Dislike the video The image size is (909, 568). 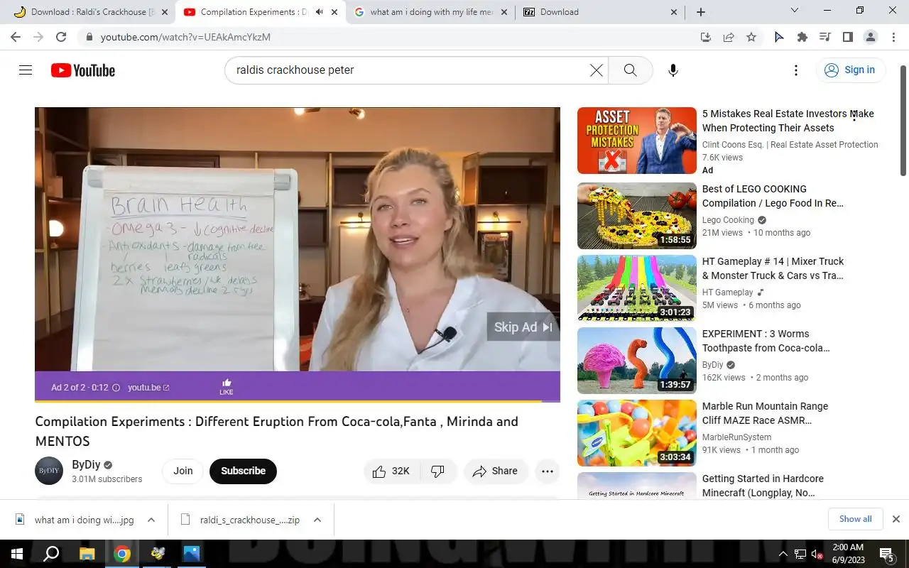(438, 471)
